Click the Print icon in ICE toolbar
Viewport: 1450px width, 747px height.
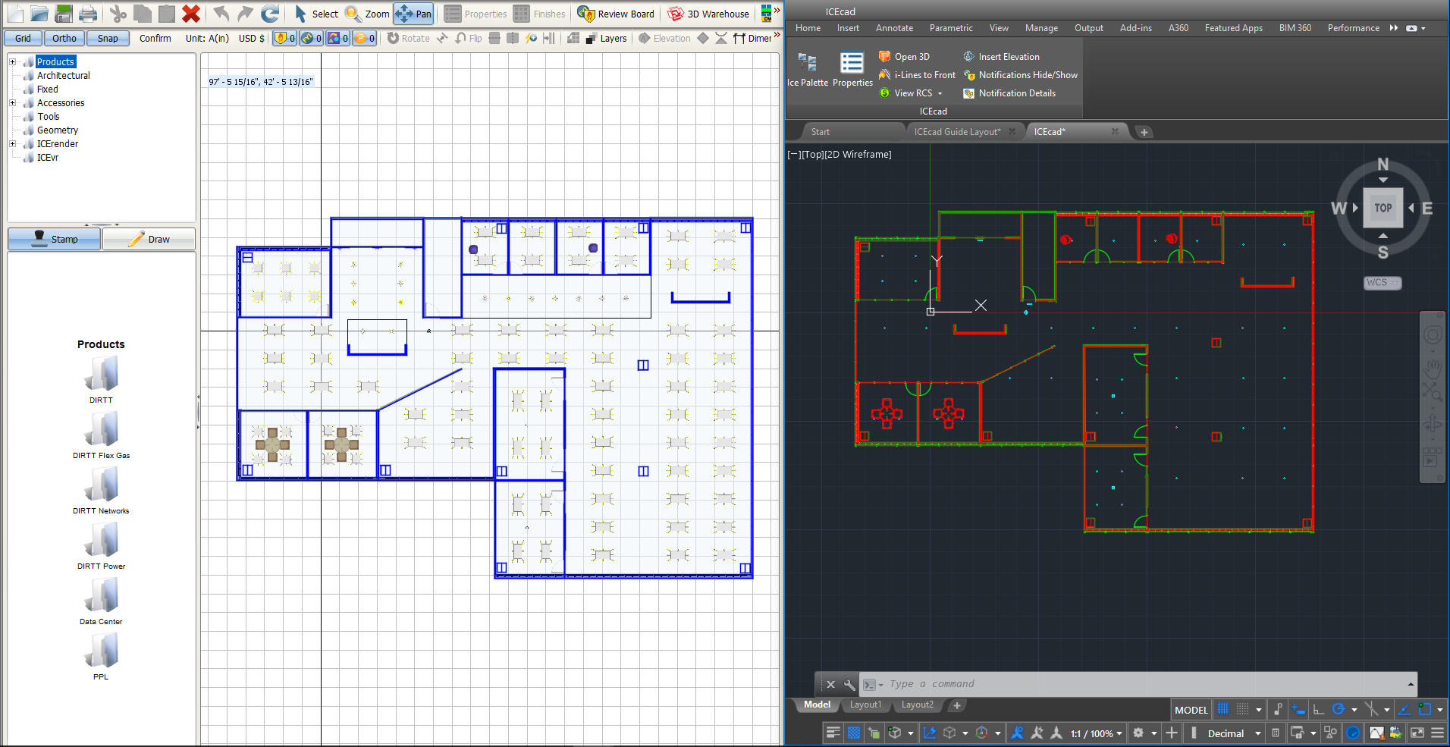pos(88,14)
